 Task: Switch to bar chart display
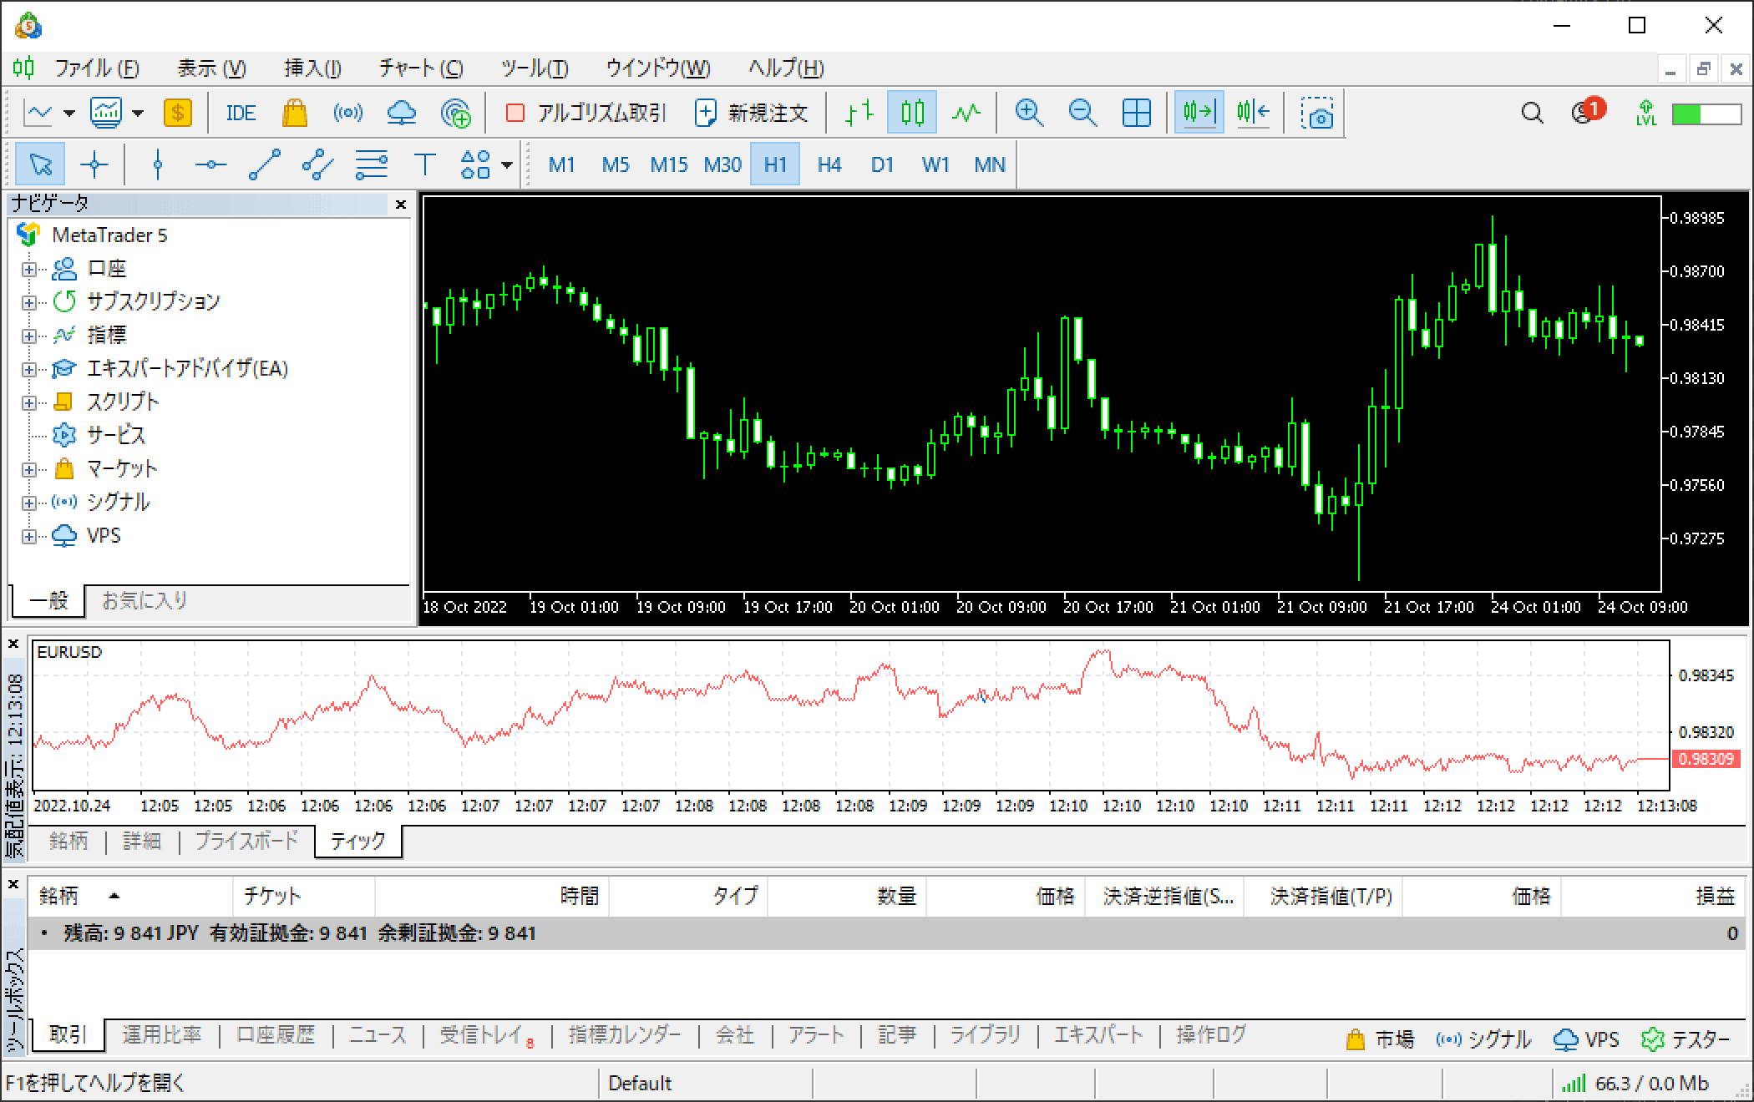coord(859,113)
